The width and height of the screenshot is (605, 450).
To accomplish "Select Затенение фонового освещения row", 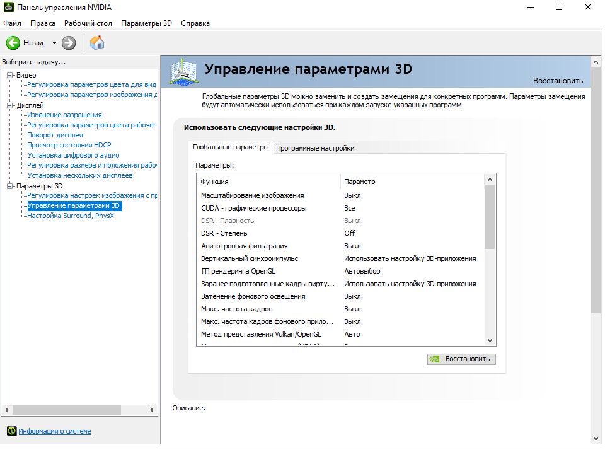I will [x=340, y=296].
